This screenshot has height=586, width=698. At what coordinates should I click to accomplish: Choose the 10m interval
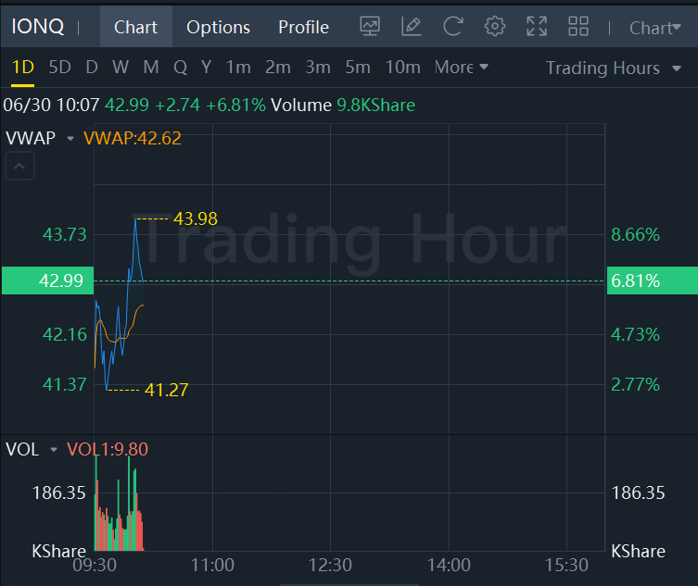click(x=402, y=68)
